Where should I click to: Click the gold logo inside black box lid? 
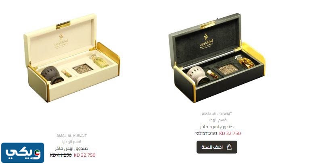point(206,41)
